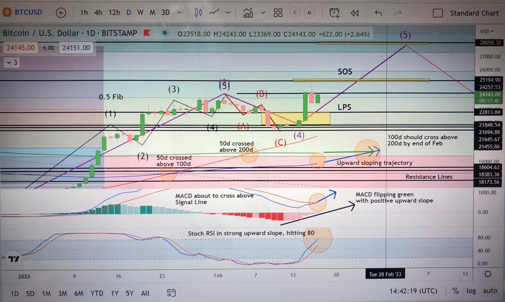
Task: Set date range to 5D
Action: click(x=31, y=293)
